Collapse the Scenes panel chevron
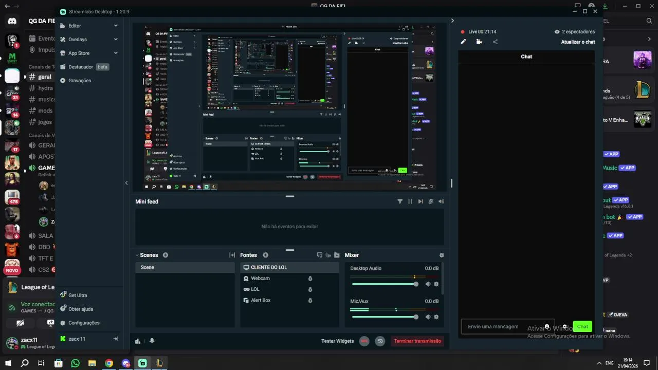 [137, 255]
